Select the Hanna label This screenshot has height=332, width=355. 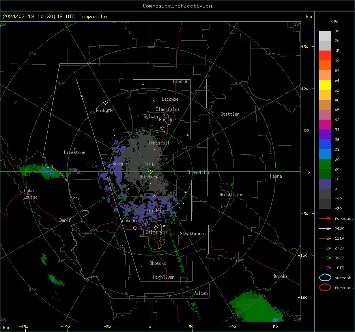[276, 176]
